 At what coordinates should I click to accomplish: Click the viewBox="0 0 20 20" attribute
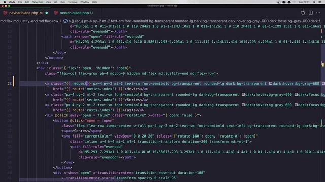click(x=134, y=136)
